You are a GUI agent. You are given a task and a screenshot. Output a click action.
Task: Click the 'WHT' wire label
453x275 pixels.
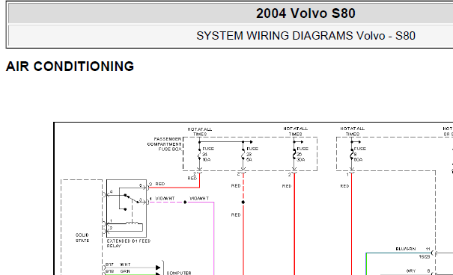click(125, 265)
